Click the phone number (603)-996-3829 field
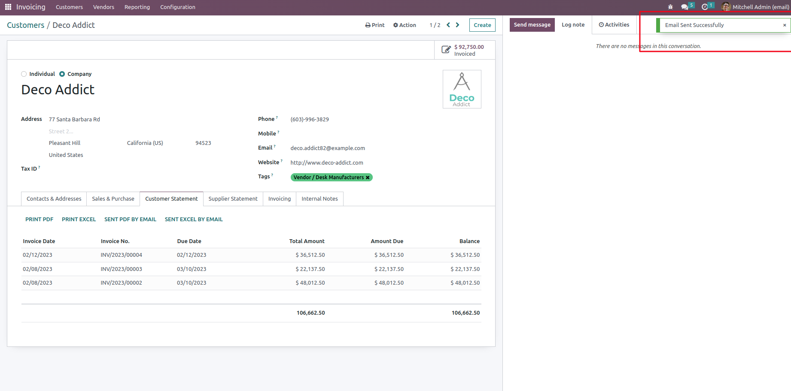 click(x=310, y=120)
